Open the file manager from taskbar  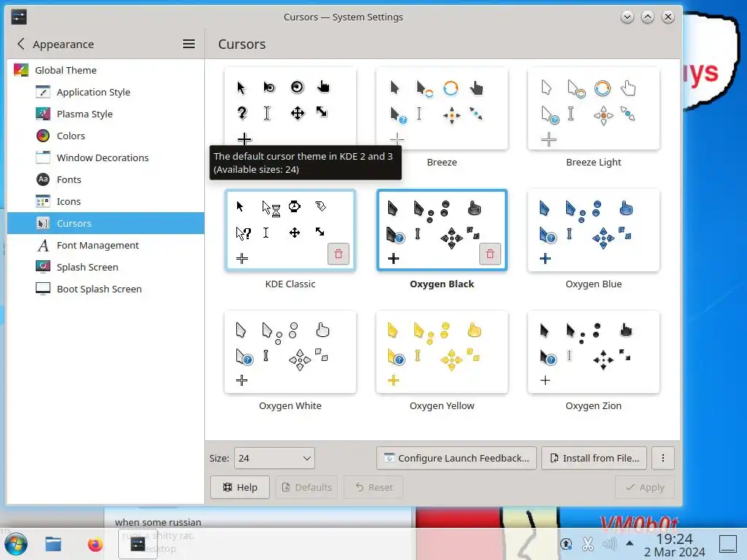(x=53, y=544)
